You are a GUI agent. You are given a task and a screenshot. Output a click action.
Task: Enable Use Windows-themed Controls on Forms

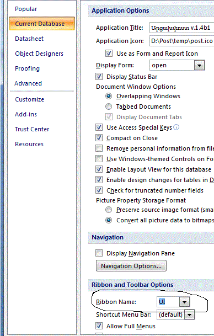pos(99,159)
